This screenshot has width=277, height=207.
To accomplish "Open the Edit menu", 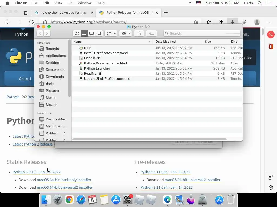I will pos(46,3).
